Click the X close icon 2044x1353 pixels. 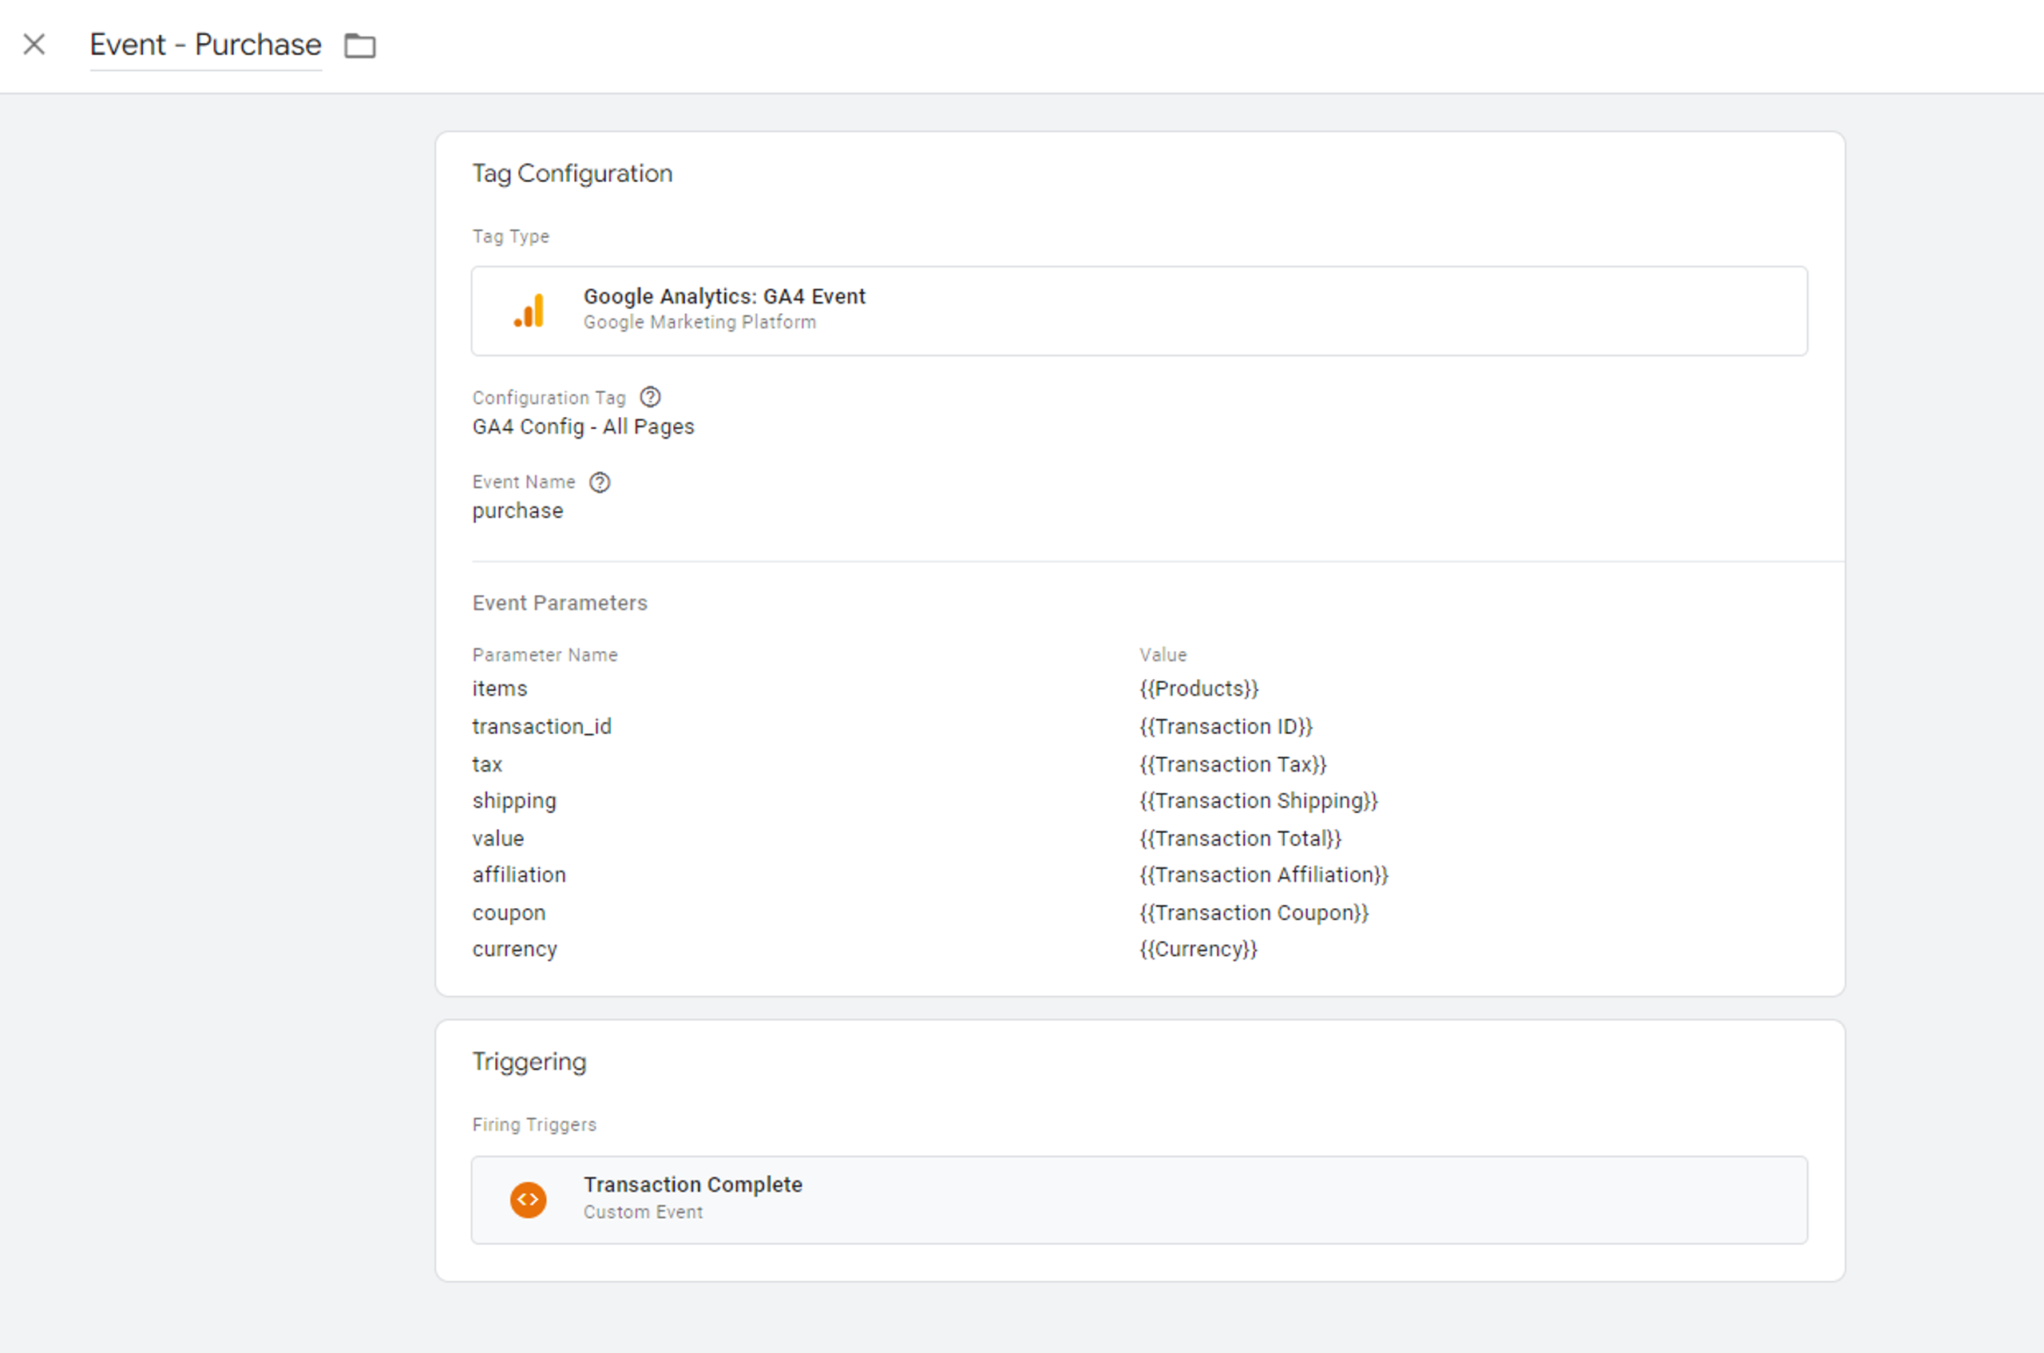click(x=34, y=44)
